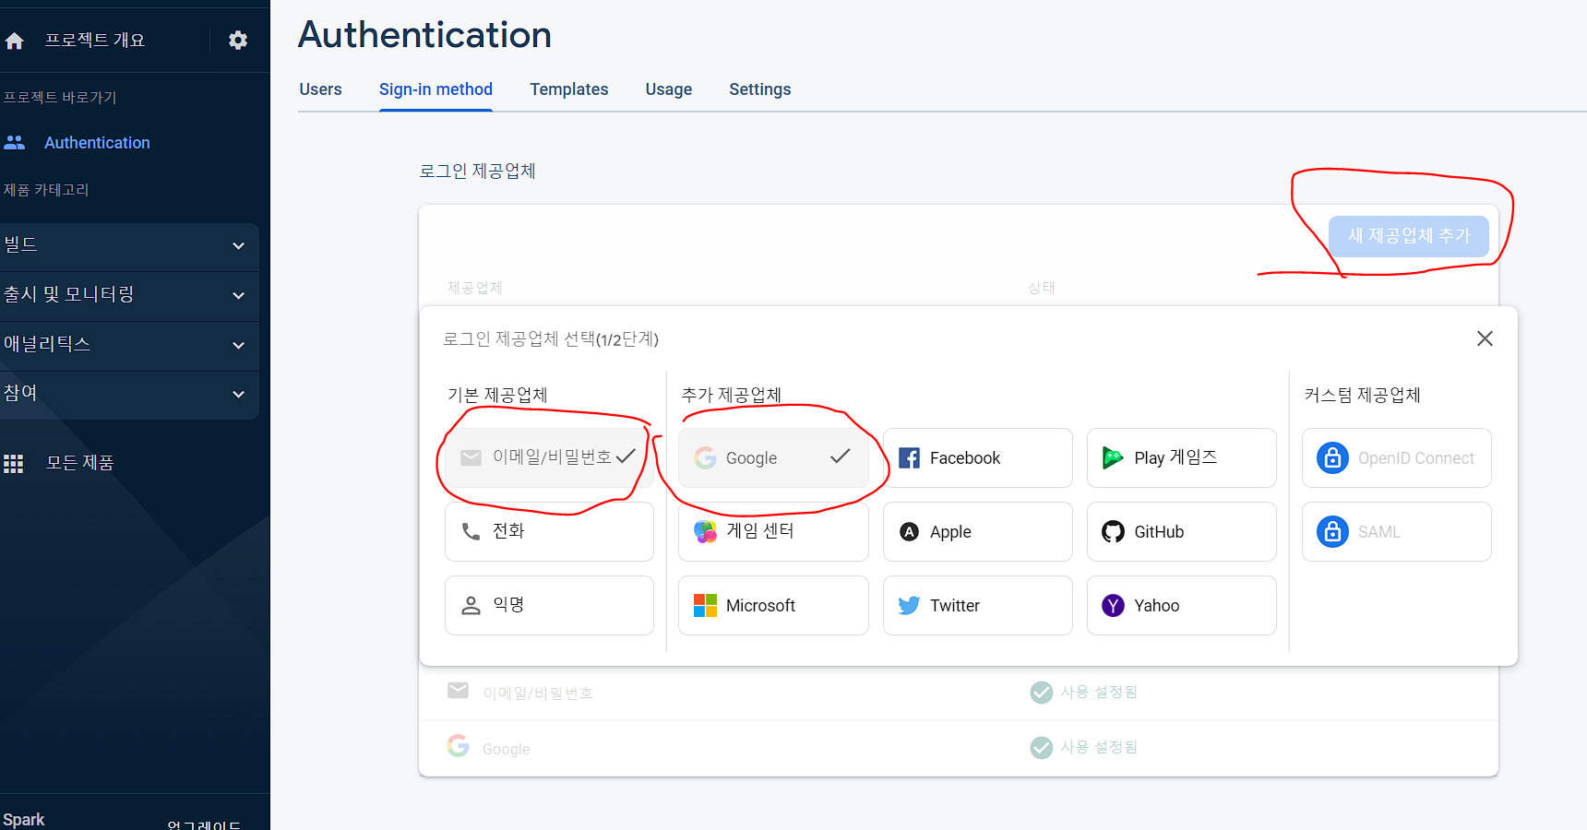Switch to the Users tab
The width and height of the screenshot is (1587, 830).
(320, 89)
